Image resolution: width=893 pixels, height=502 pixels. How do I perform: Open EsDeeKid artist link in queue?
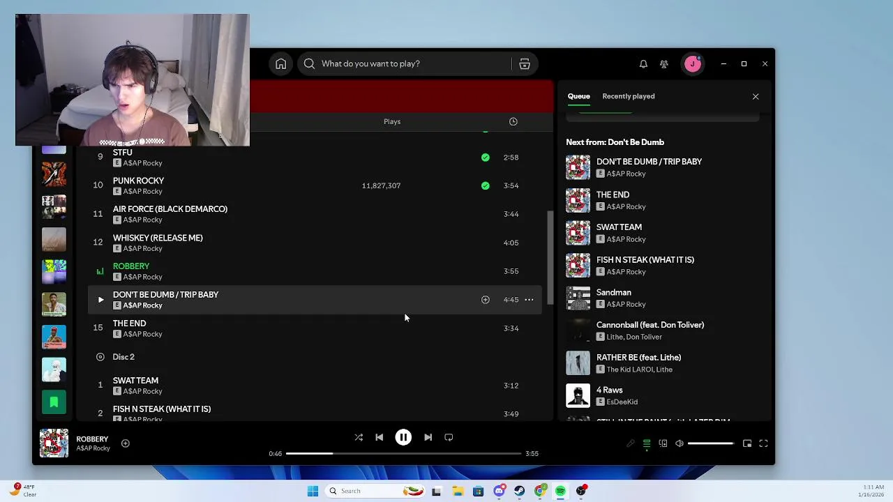(622, 402)
